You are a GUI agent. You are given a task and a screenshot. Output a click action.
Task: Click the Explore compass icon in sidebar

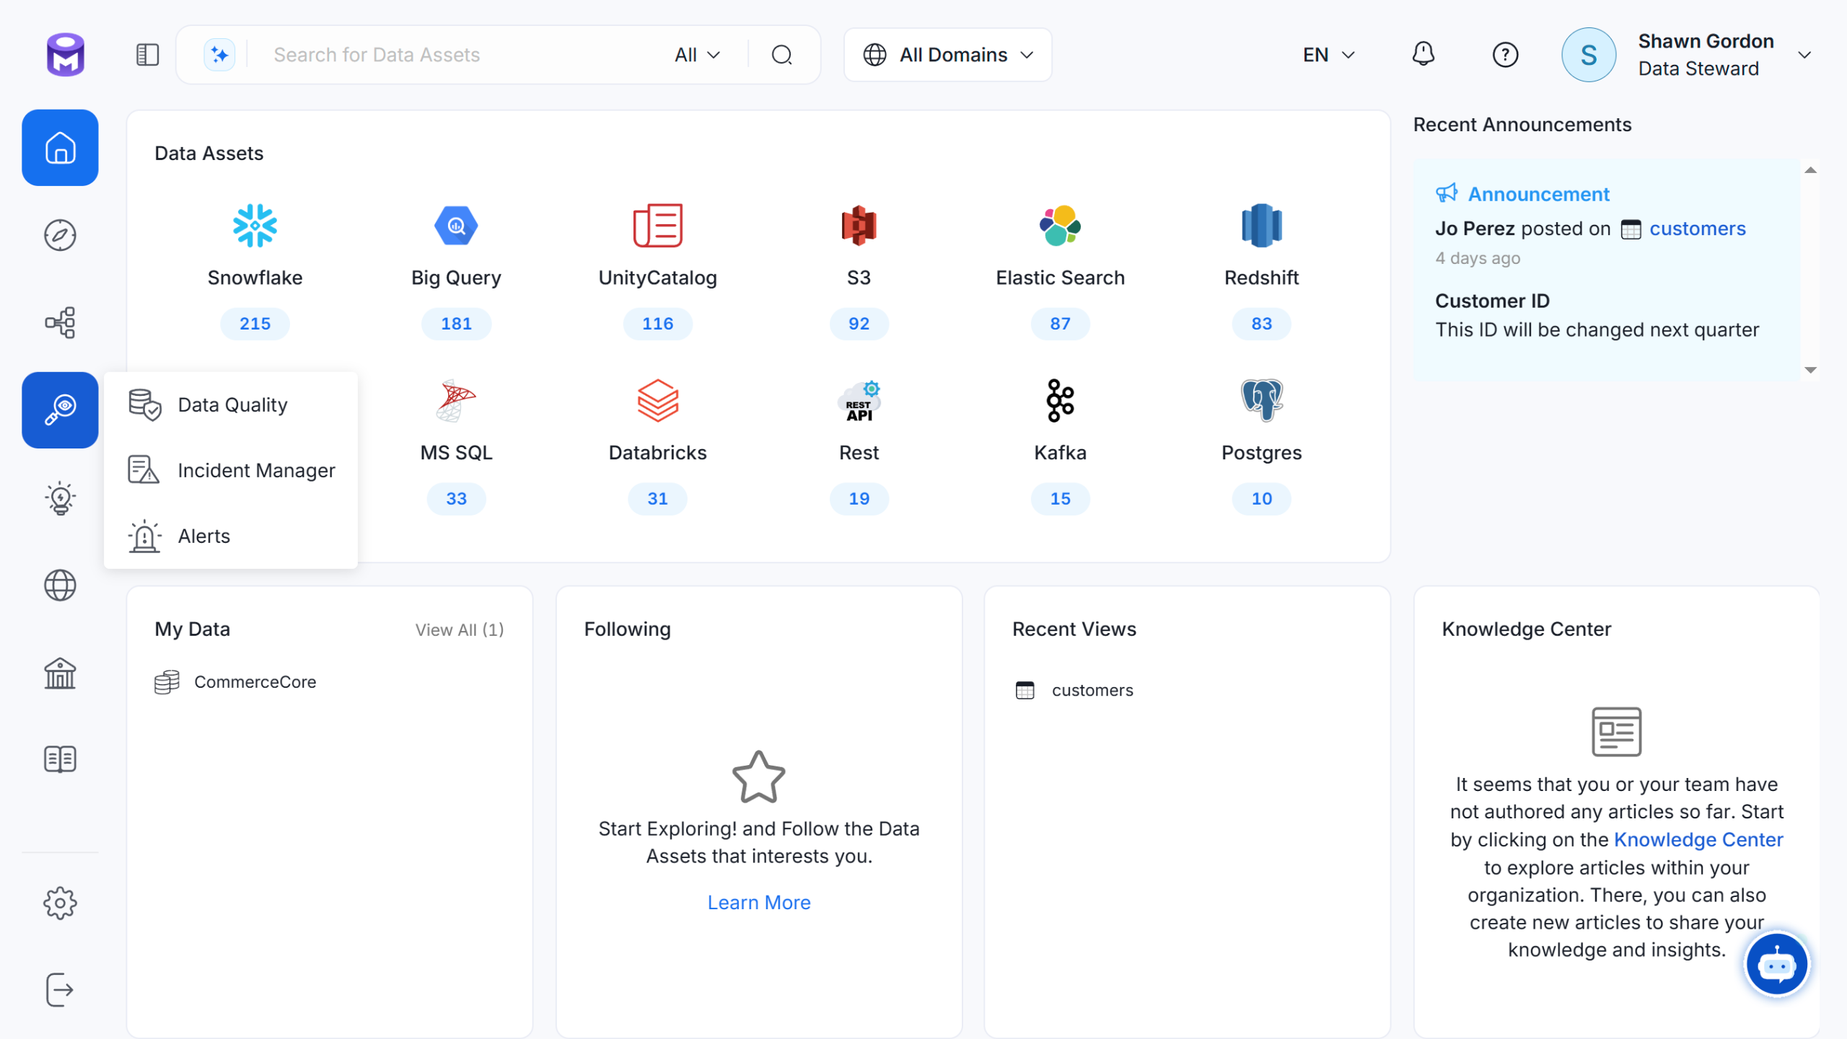coord(60,235)
